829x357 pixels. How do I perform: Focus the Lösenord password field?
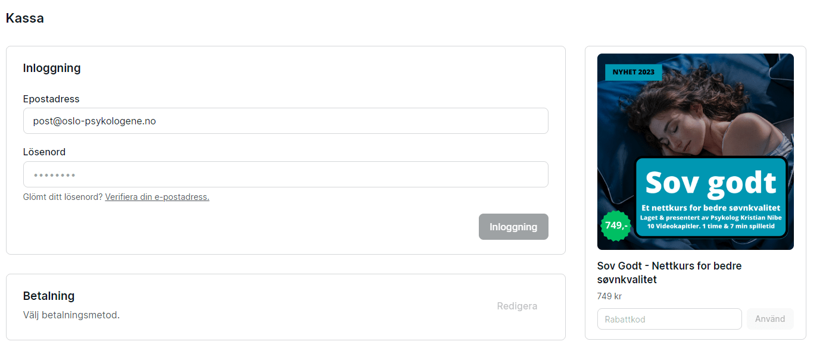(x=286, y=174)
